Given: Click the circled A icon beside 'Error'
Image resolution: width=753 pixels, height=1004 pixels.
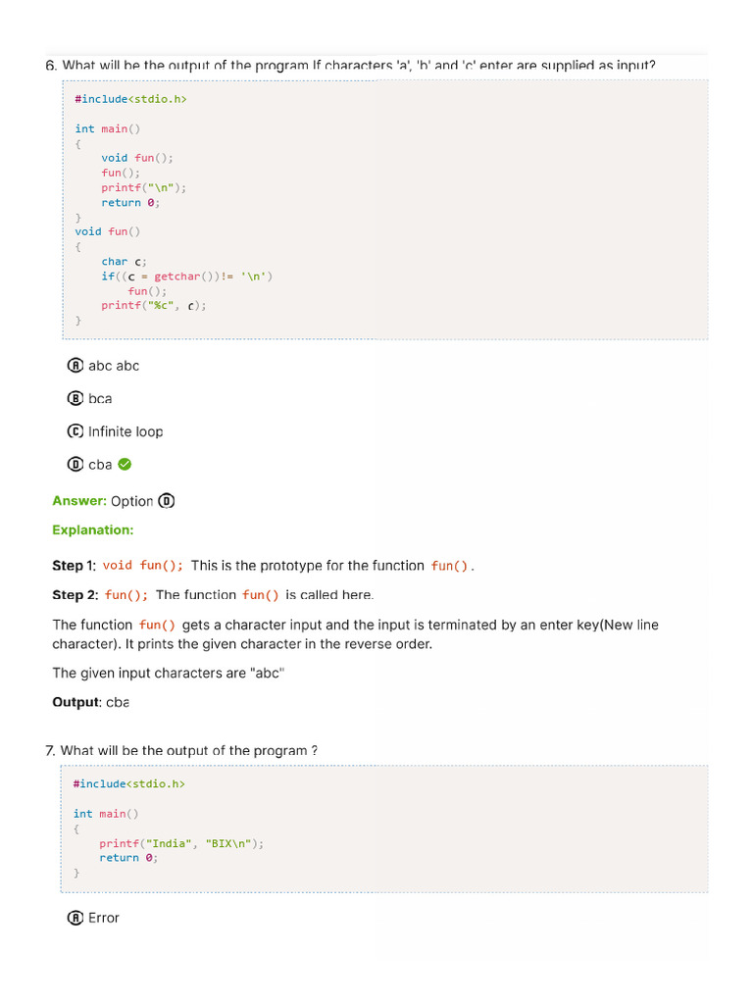Looking at the screenshot, I should (75, 919).
